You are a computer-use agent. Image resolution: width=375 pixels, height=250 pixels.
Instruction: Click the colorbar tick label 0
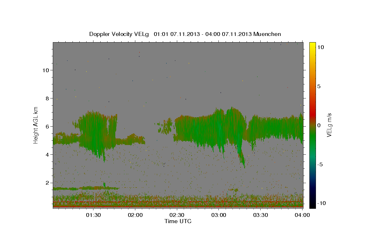pos(319,125)
